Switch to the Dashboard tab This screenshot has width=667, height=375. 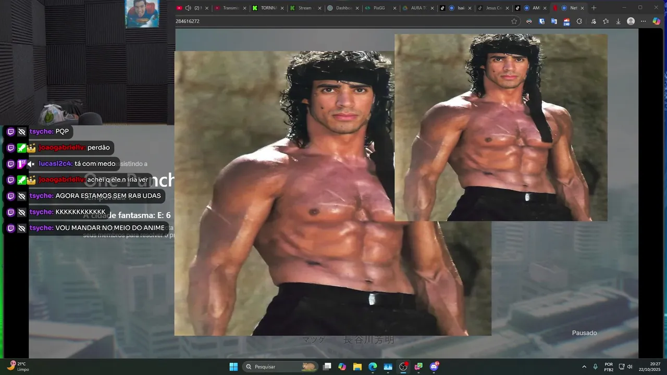click(x=343, y=8)
